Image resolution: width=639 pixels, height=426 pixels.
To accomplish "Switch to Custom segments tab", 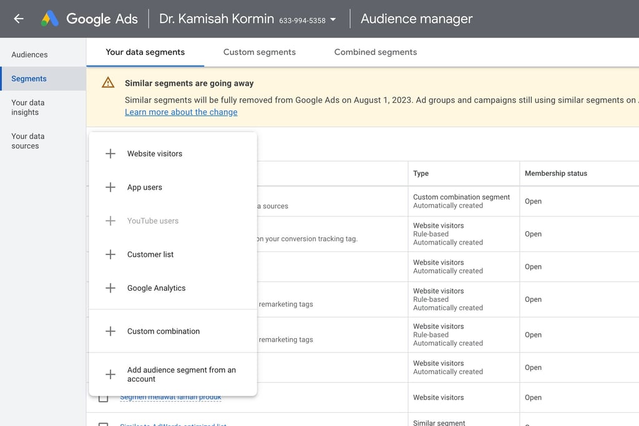I will tap(260, 52).
